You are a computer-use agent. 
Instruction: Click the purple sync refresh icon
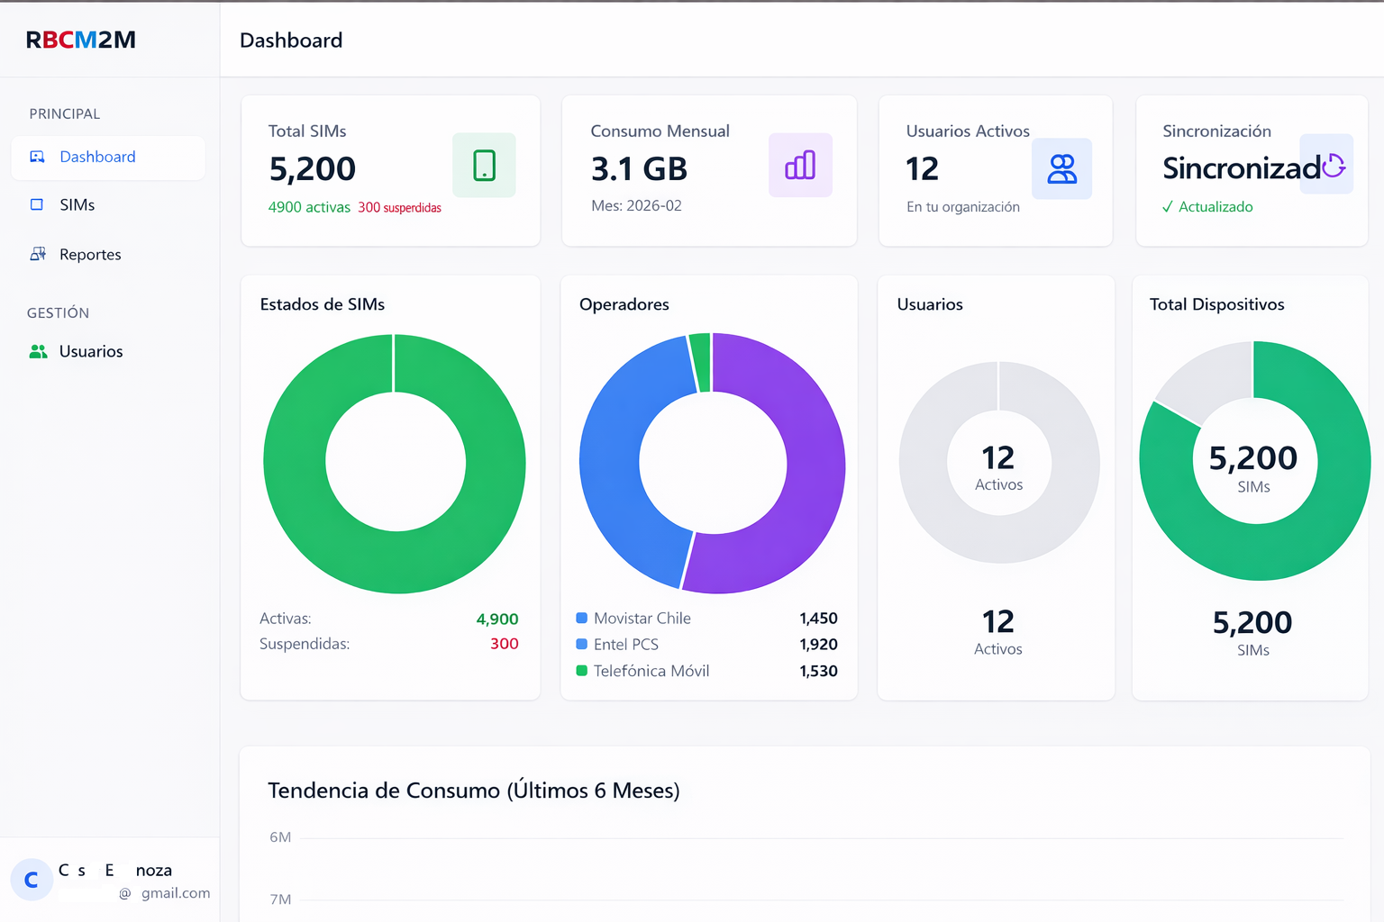pyautogui.click(x=1334, y=166)
